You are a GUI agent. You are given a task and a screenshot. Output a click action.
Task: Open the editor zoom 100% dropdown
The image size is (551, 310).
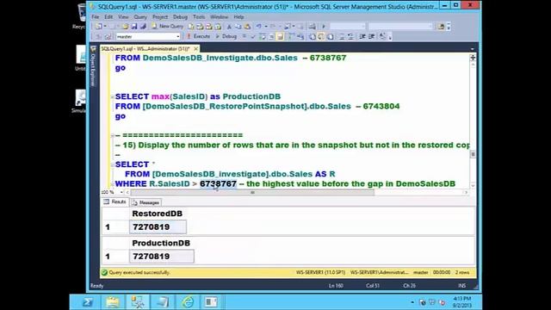click(121, 192)
